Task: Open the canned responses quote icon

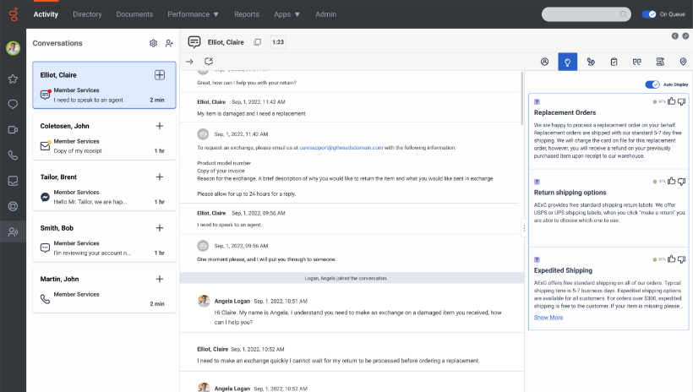Action: [x=636, y=62]
